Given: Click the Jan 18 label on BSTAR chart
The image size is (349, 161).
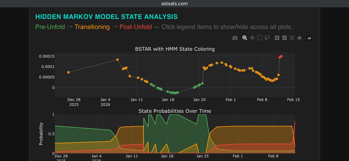Looking at the screenshot, I should [x=168, y=100].
